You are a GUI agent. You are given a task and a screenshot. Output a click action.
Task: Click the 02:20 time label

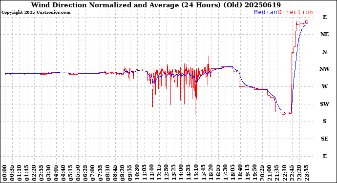(34, 173)
